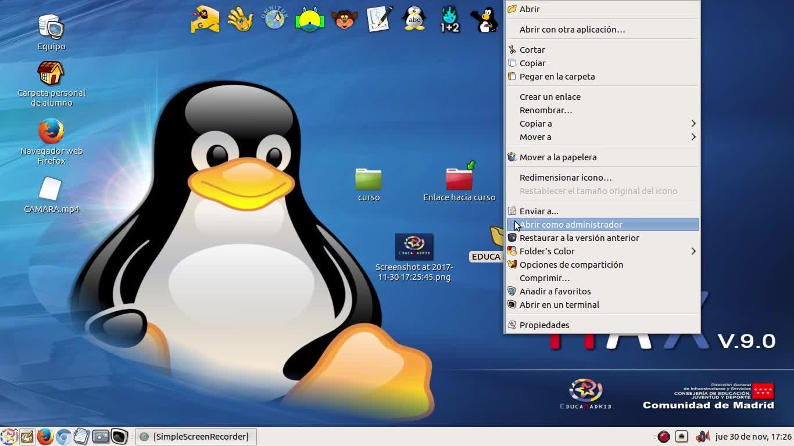The height and width of the screenshot is (446, 794).
Task: Open the MAX main menu in the taskbar
Action: pos(9,436)
